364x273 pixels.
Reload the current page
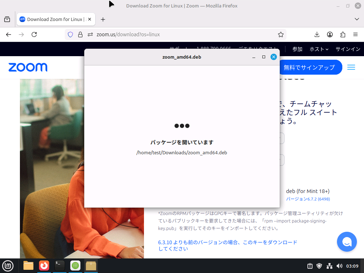click(x=34, y=34)
